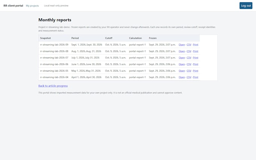
Task: Click the portal disclaimer footer text
Action: coord(110,93)
